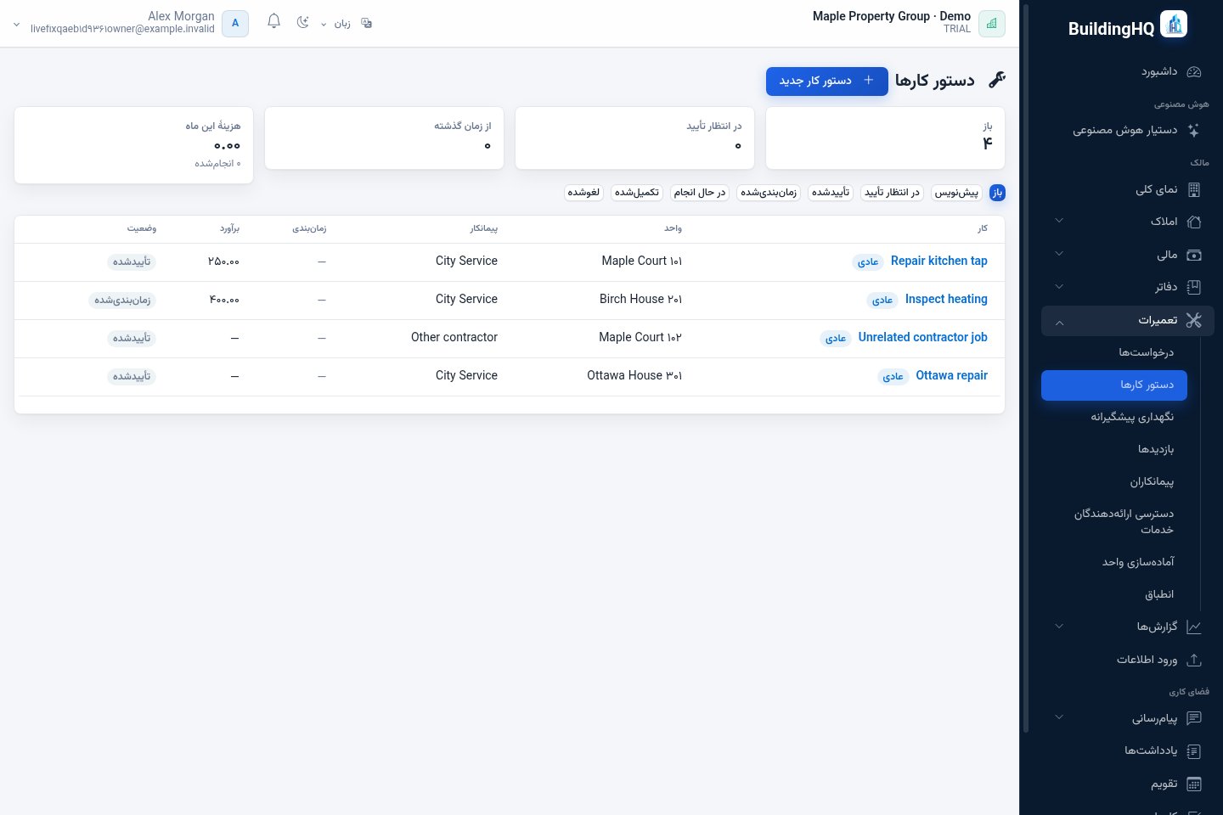Open the Repair kitchen tap work order
Viewport: 1223px width, 815px height.
938,261
